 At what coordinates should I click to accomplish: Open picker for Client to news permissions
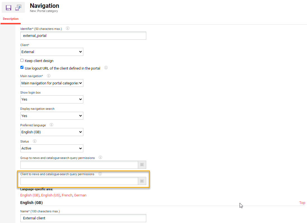[x=142, y=181]
